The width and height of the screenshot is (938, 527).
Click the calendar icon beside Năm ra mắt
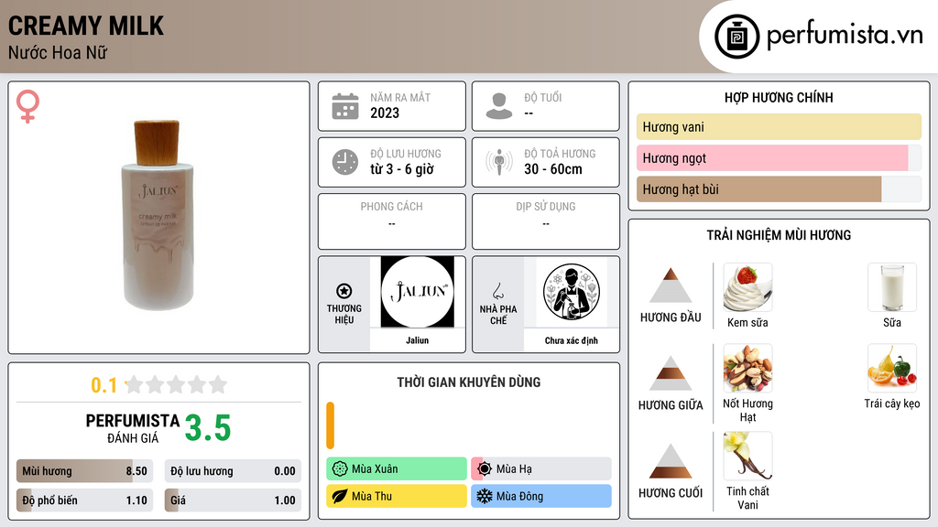tap(345, 106)
